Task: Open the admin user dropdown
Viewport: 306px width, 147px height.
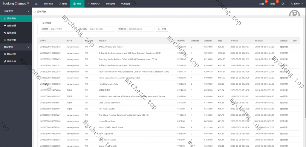Action: click(x=296, y=4)
